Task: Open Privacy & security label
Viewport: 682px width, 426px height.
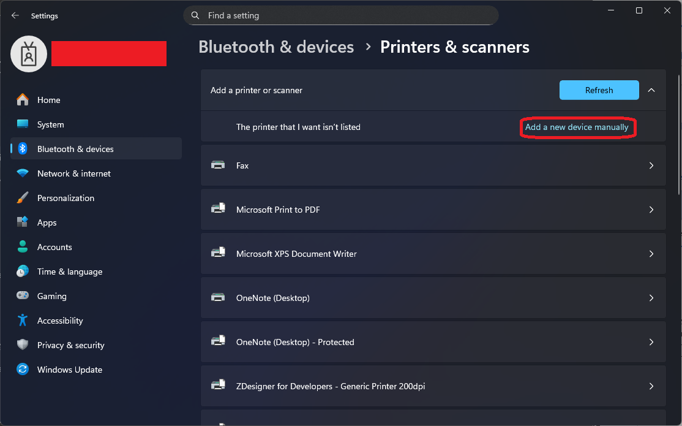Action: coord(71,345)
